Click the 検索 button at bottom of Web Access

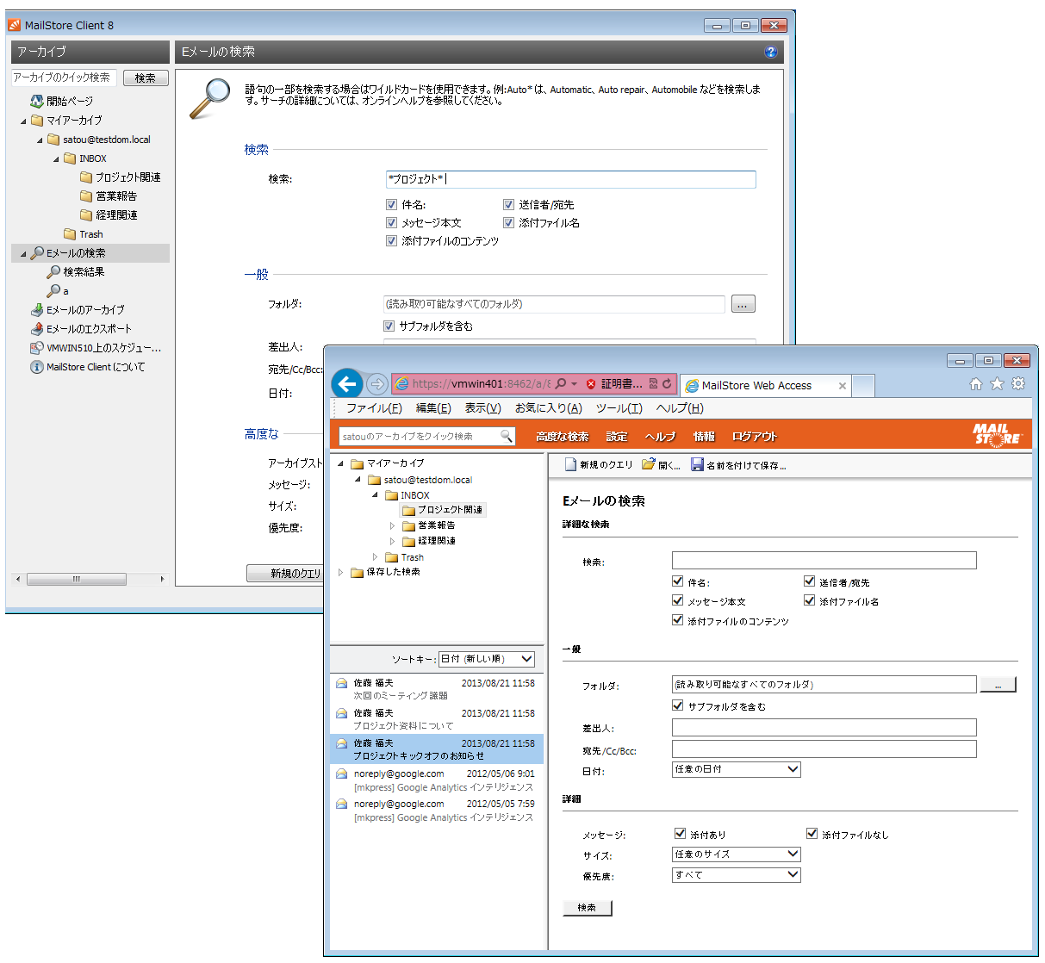click(x=587, y=908)
